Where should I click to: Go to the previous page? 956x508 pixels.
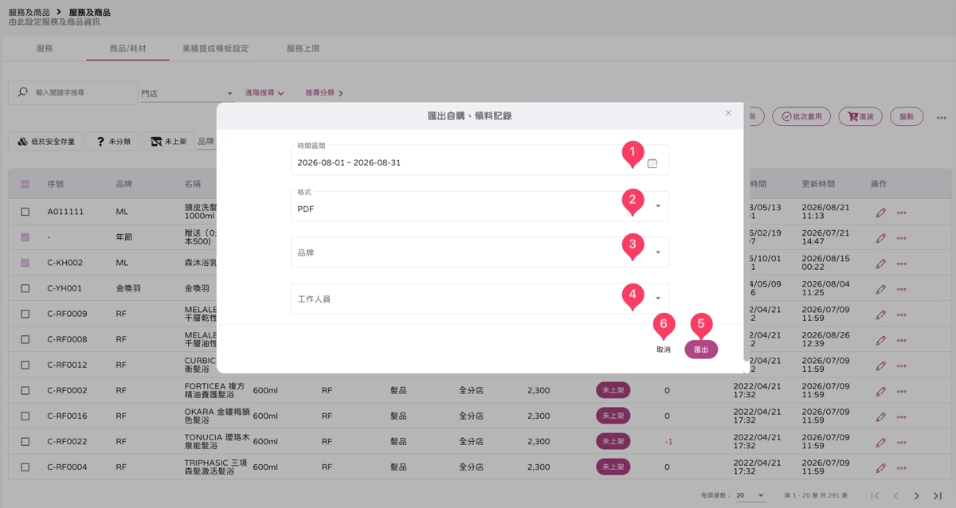click(x=896, y=495)
